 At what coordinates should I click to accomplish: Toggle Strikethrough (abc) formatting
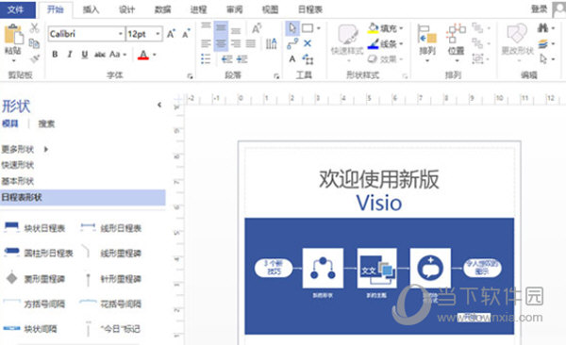click(100, 55)
